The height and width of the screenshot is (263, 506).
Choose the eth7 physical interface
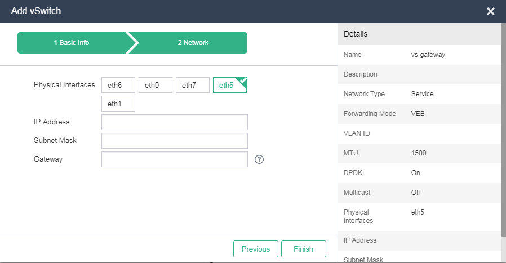[193, 85]
